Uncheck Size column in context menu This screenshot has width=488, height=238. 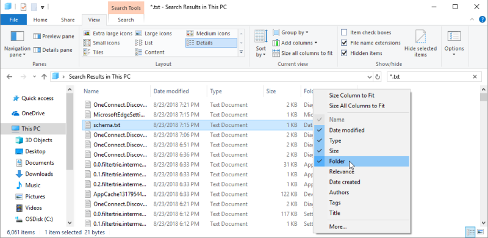pyautogui.click(x=362, y=151)
